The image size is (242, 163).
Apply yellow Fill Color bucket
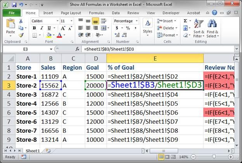pos(49,35)
